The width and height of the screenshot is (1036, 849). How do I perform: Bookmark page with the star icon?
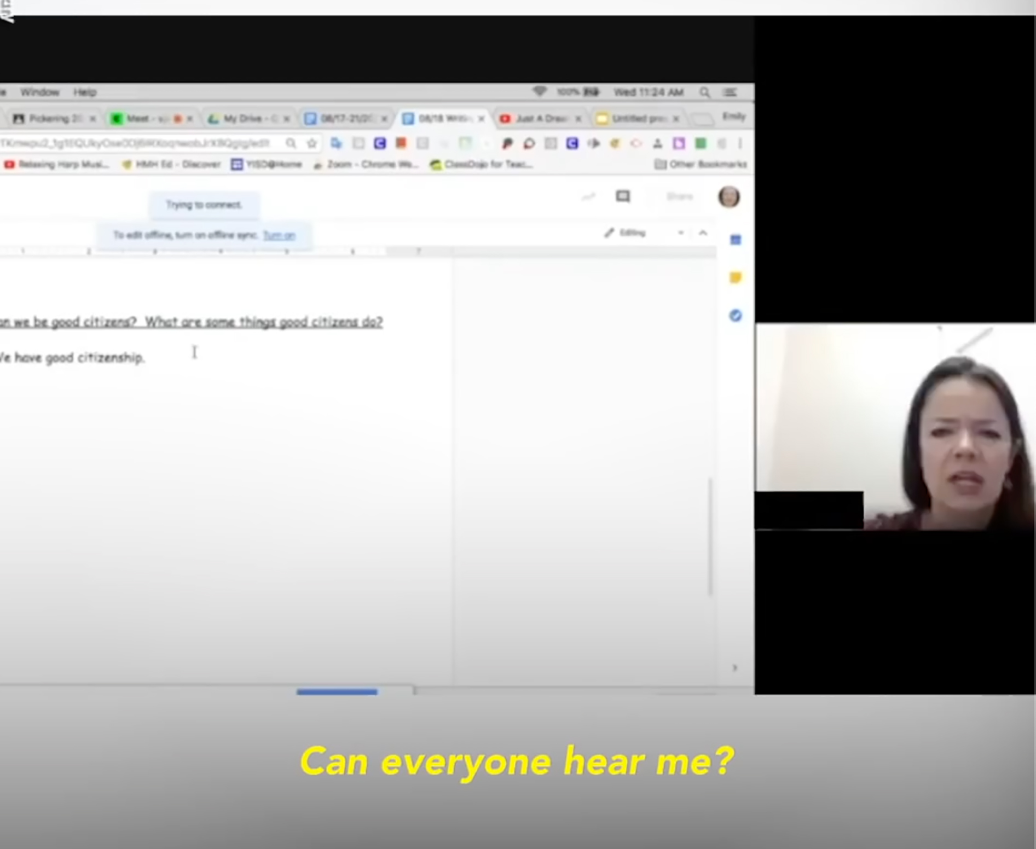click(x=312, y=143)
